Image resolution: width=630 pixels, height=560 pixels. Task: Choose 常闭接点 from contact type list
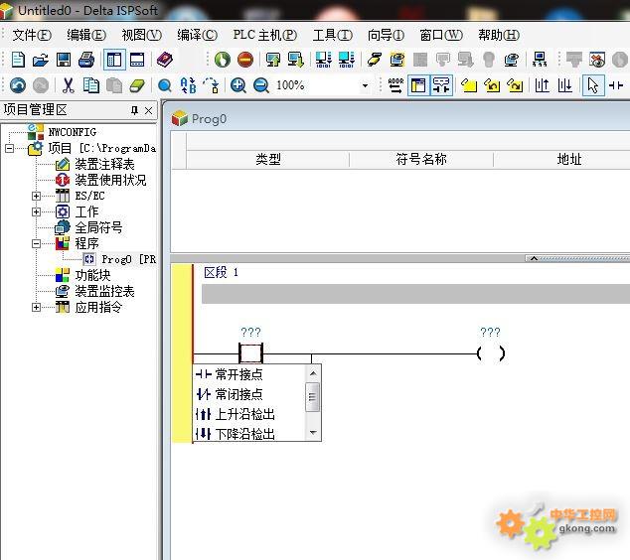point(238,394)
